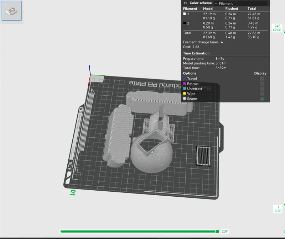Click Model printing time value 3h51m
The image size is (285, 239).
tap(221, 63)
